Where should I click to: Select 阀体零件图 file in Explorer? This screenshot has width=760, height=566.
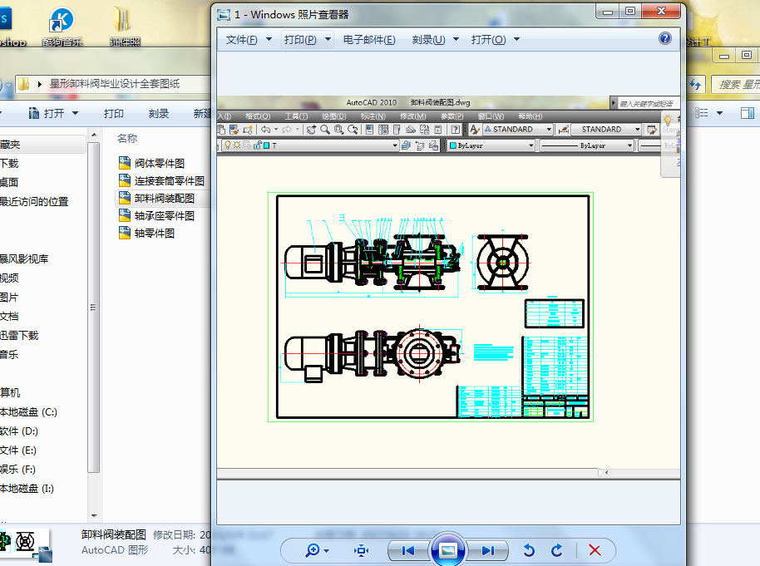tap(160, 163)
